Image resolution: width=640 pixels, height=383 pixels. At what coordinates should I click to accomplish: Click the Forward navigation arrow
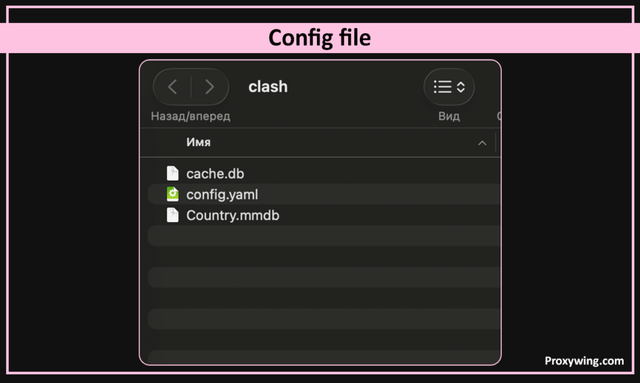(x=209, y=87)
